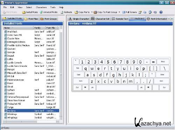175x130 pixels.
Task: Click the Uninstall Fonts toolbar button
Action: [x=49, y=12]
